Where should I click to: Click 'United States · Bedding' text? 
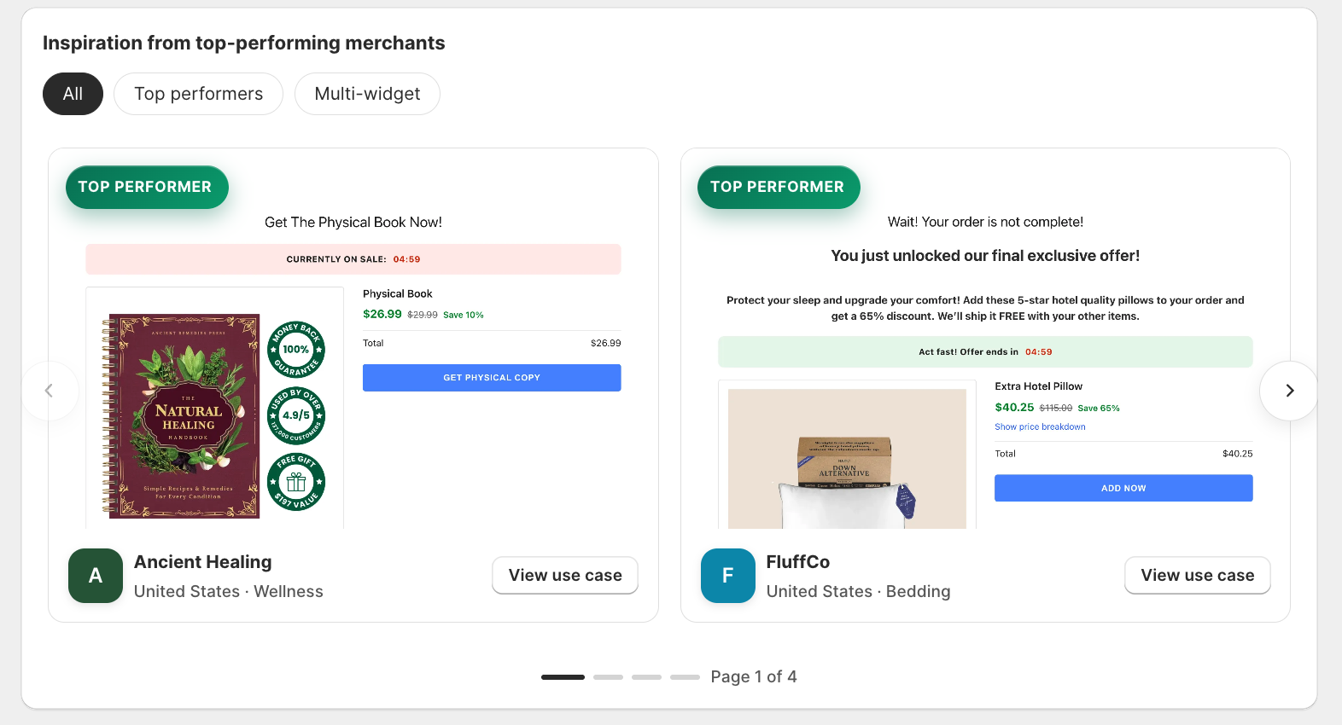pyautogui.click(x=858, y=591)
